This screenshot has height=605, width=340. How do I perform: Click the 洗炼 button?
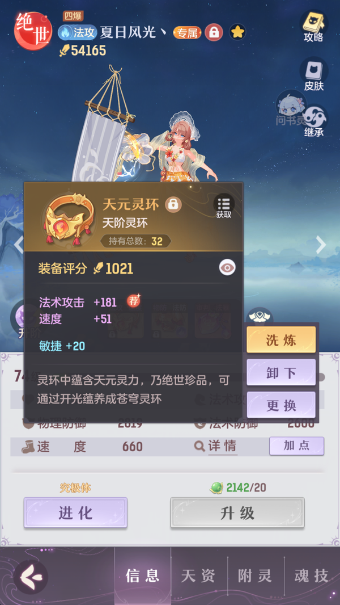[x=281, y=340]
